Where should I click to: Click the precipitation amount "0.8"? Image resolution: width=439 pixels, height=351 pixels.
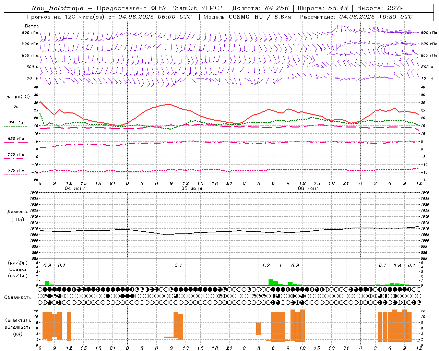397,265
